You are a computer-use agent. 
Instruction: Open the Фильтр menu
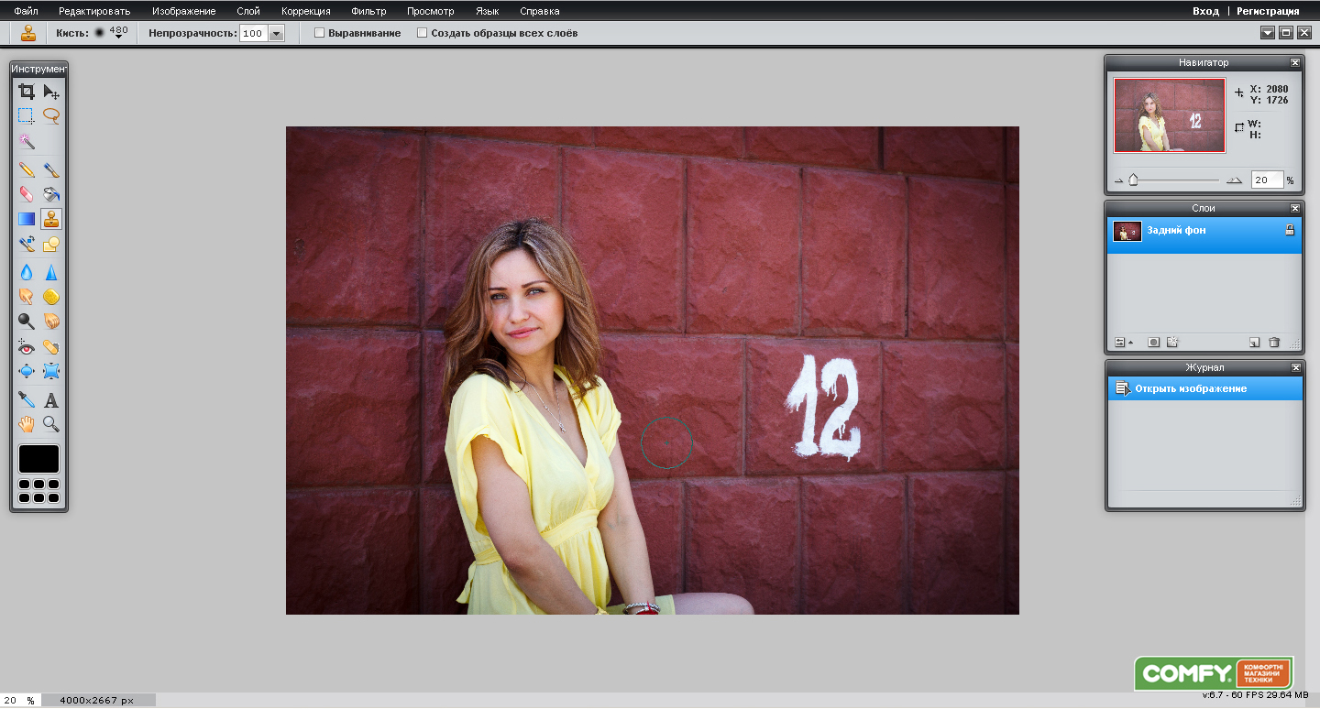click(x=368, y=11)
